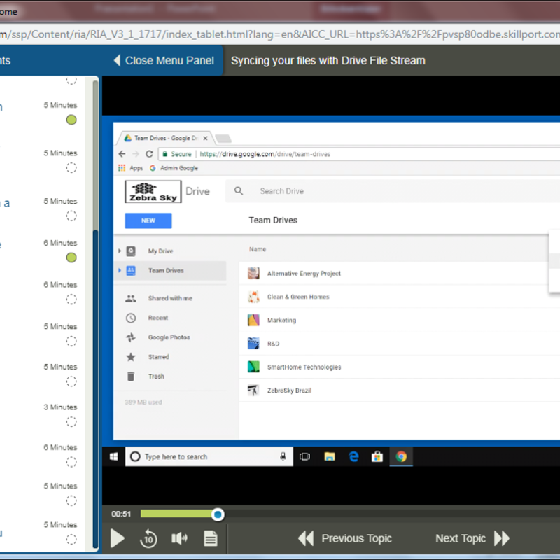Open Microsoft Edge from taskbar
Image resolution: width=560 pixels, height=560 pixels.
pyautogui.click(x=353, y=457)
